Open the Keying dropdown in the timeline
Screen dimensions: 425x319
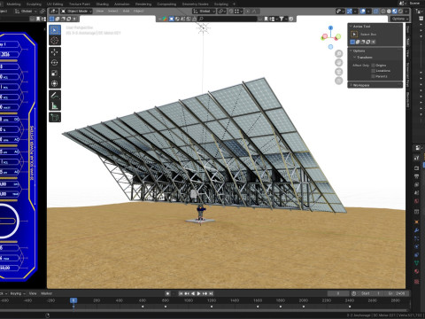(x=18, y=293)
